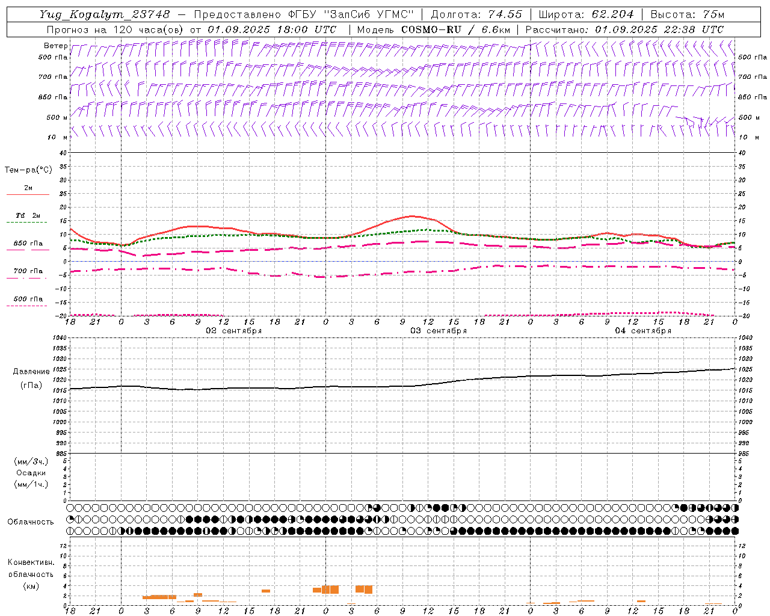Select the Долгота: 74.55 header value
This screenshot has width=770, height=616.
pos(476,14)
